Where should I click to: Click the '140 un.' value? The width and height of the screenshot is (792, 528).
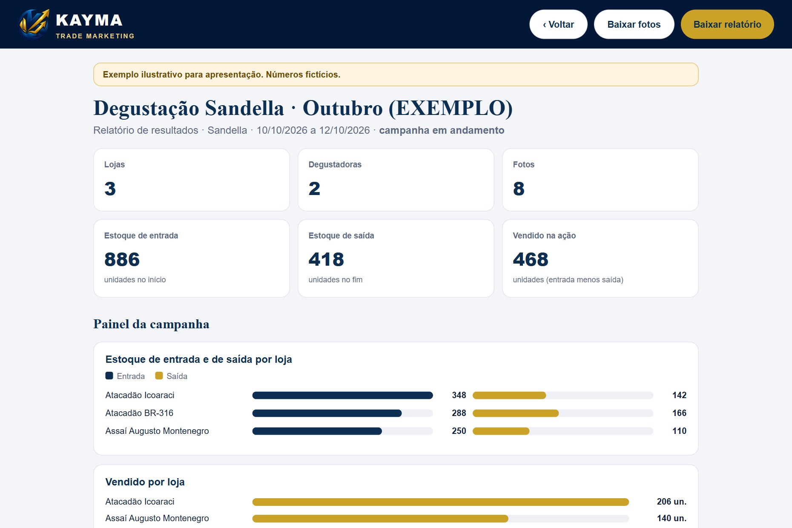coord(671,518)
